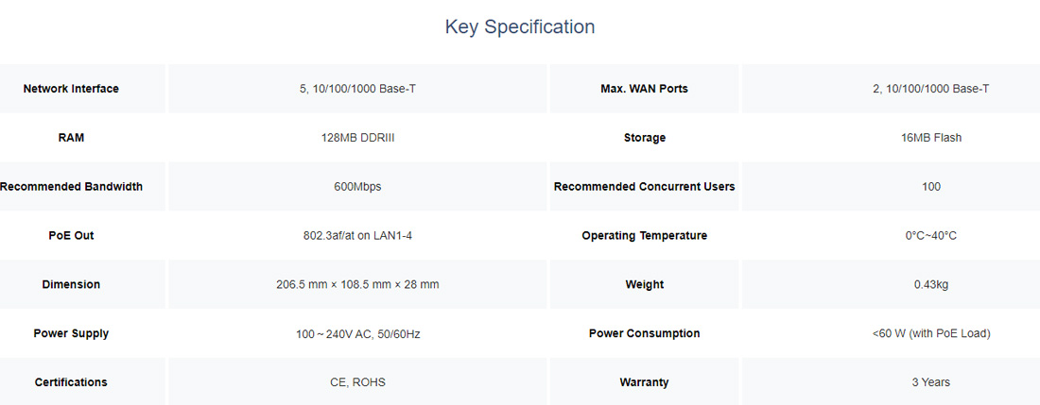Select the 16MB Flash value
The height and width of the screenshot is (405, 1040).
[930, 138]
